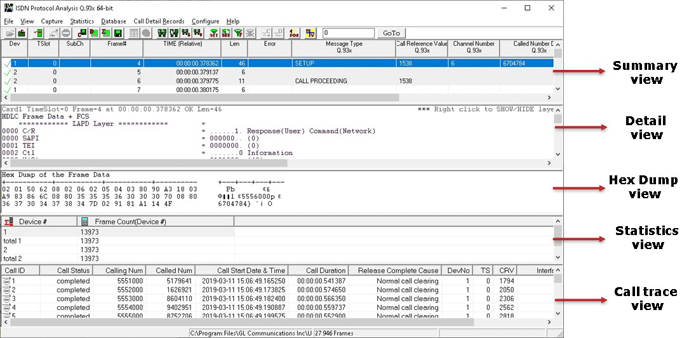
Task: Click the green phone icon with red check
Action: coord(39,34)
